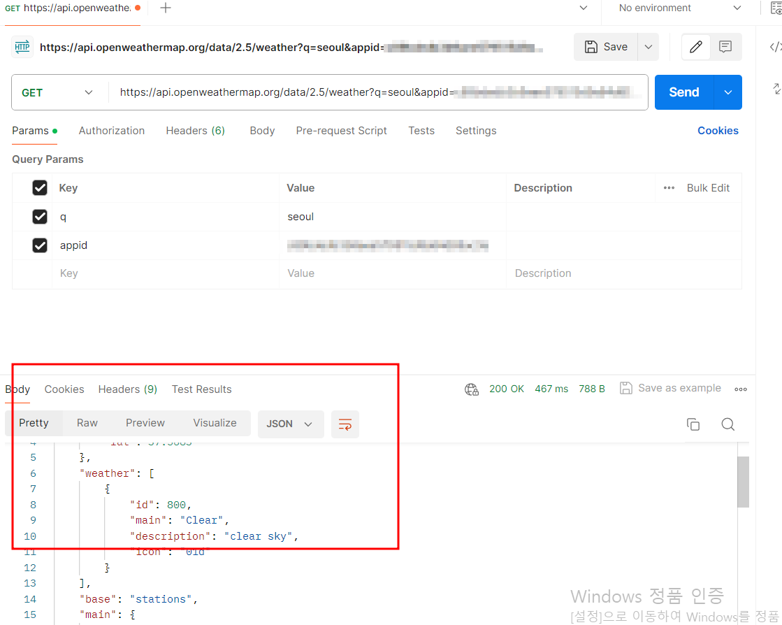Open the Pre-request Script tab
Image resolution: width=782 pixels, height=625 pixels.
(341, 131)
